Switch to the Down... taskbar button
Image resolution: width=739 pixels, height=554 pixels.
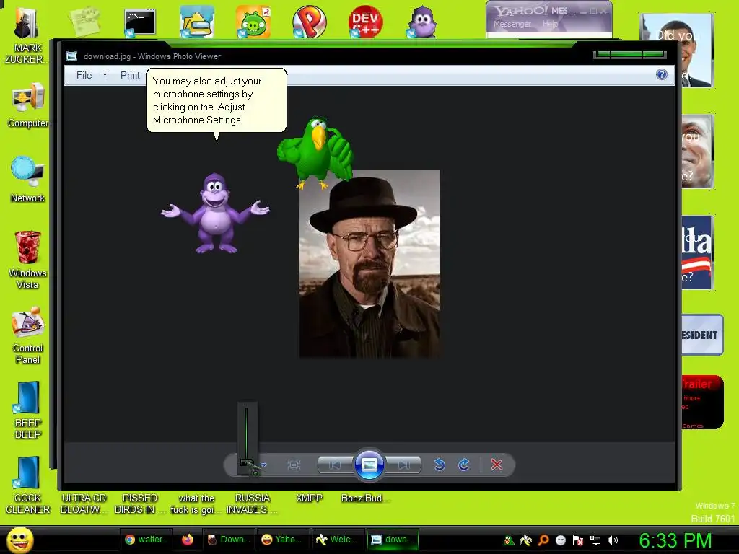(229, 540)
